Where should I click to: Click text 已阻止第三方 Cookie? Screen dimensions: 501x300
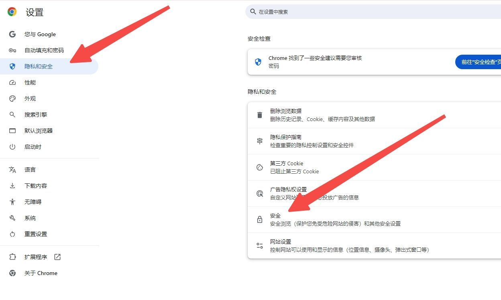click(294, 171)
